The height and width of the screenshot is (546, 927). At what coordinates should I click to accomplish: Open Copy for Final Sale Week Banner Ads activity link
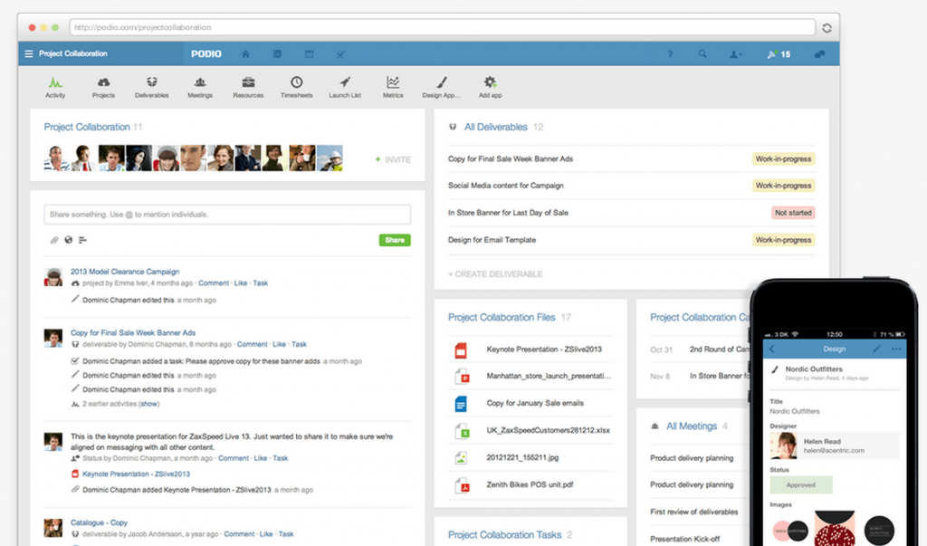[x=133, y=333]
